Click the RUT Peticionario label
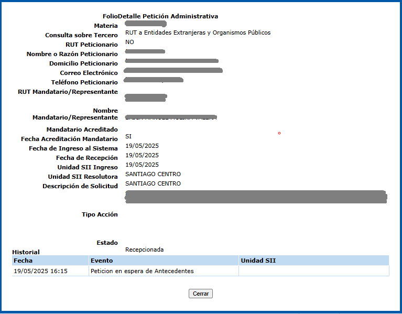The height and width of the screenshot is (314, 402). pos(92,45)
